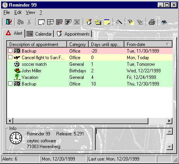
Task: Switch to the month view grid icon
Action: click(x=59, y=22)
